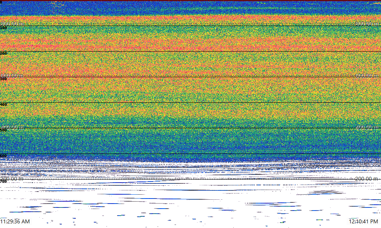Pick the 400.00 m label on left edge
This screenshot has width=381, height=228.
pos(12,127)
